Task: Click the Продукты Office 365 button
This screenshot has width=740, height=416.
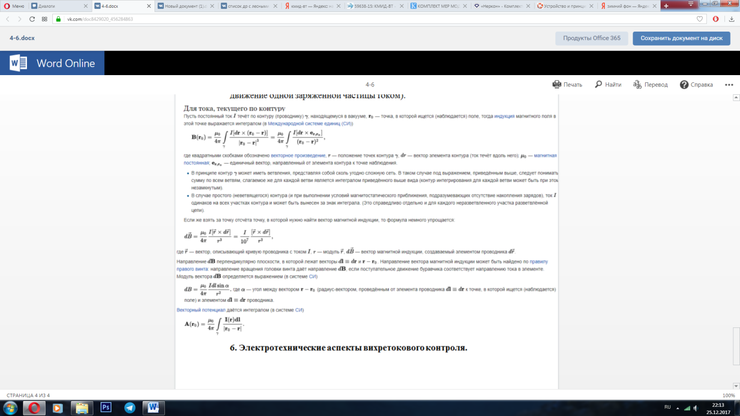Action: click(x=592, y=38)
